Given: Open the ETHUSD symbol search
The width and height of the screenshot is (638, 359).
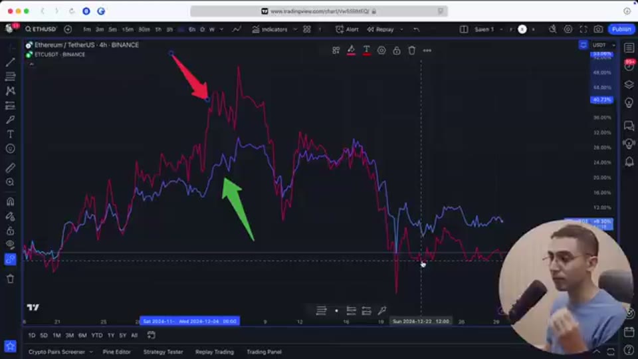Looking at the screenshot, I should [41, 29].
